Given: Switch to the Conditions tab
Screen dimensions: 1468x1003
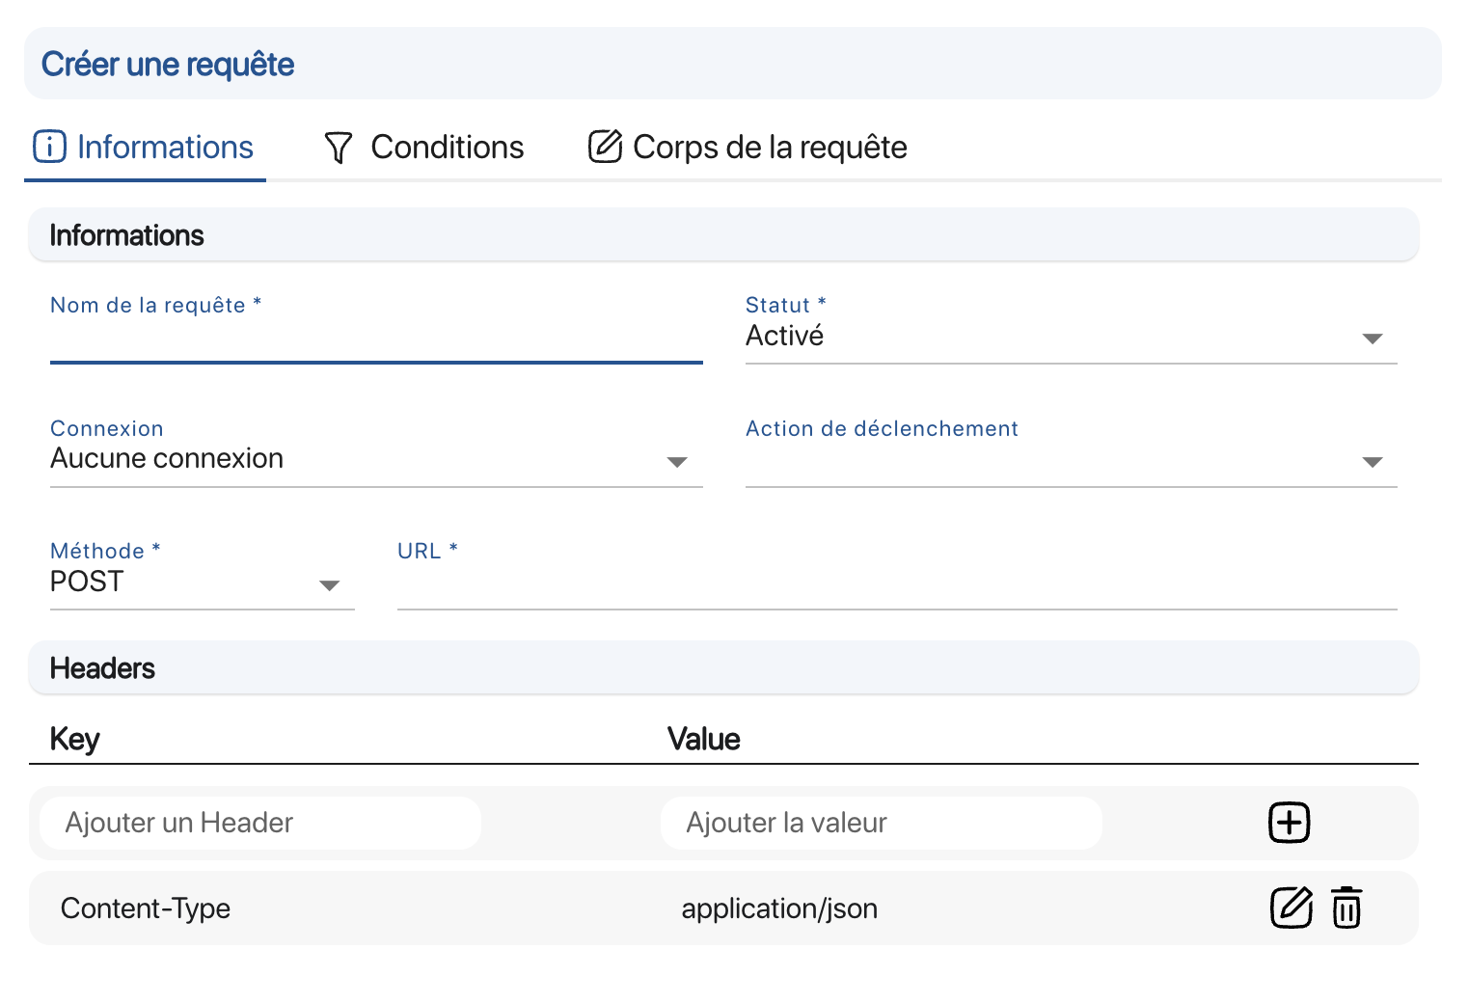Looking at the screenshot, I should pyautogui.click(x=424, y=148).
